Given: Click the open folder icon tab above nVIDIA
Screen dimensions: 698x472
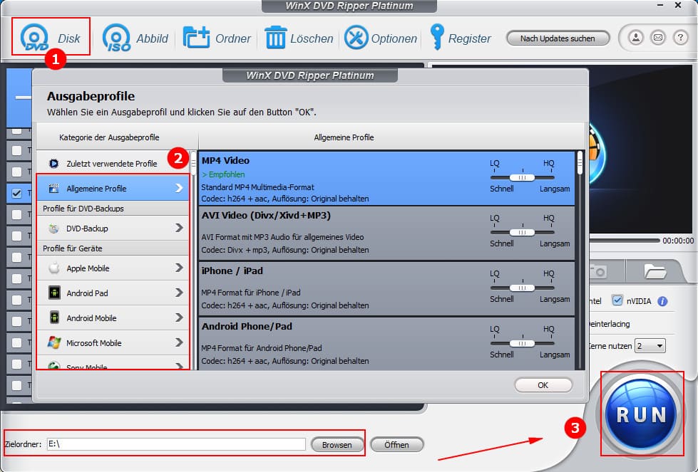Looking at the screenshot, I should click(x=655, y=271).
